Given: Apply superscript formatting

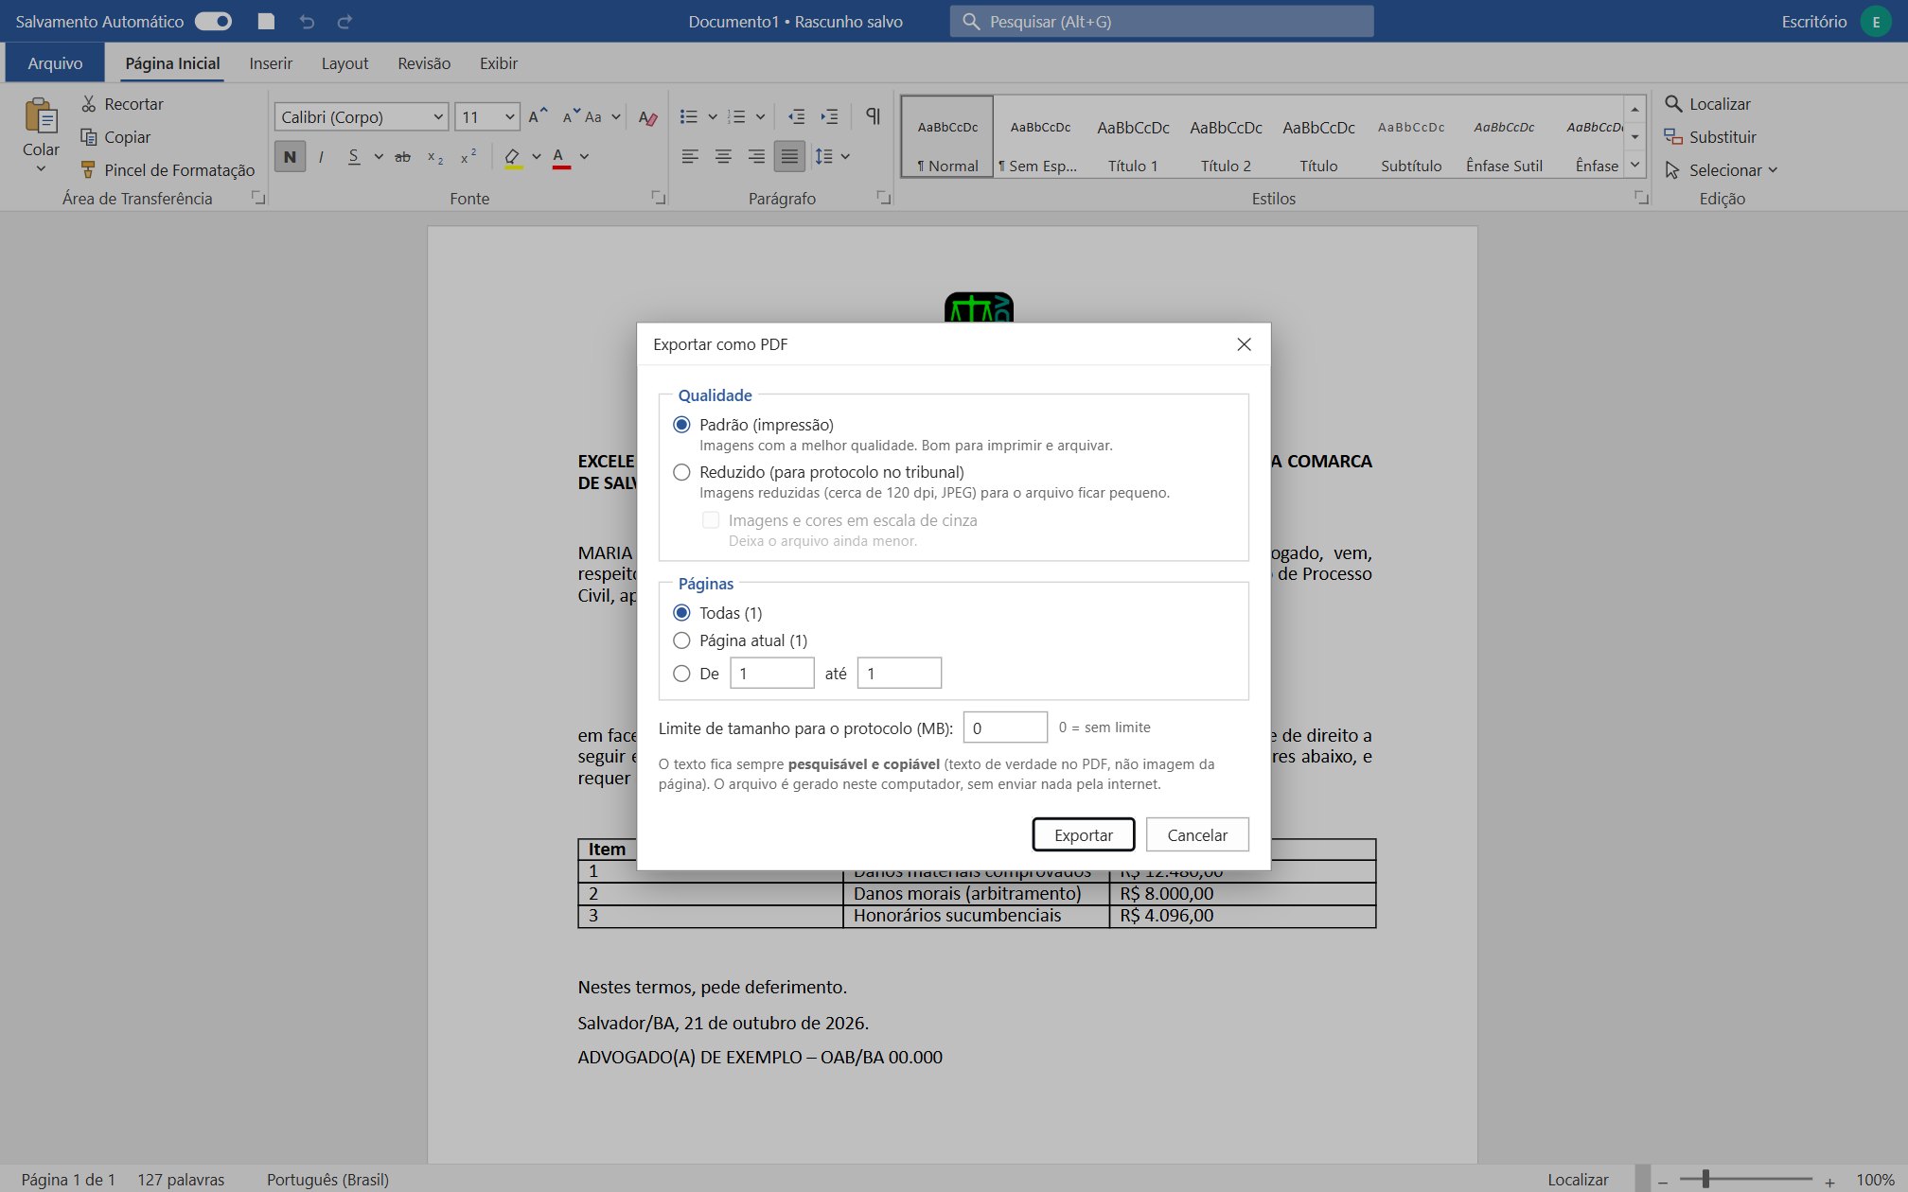Looking at the screenshot, I should tap(468, 156).
